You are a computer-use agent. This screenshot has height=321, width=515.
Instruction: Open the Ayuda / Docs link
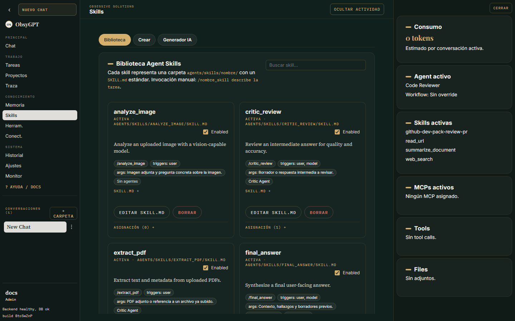pyautogui.click(x=23, y=187)
